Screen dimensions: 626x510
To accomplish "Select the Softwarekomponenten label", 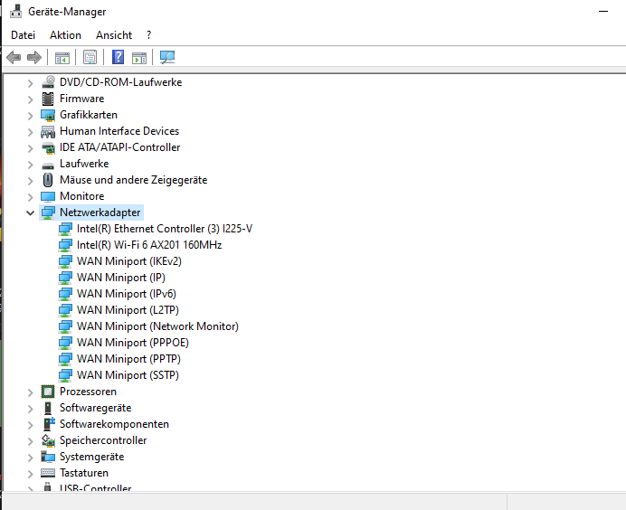I will tap(114, 424).
